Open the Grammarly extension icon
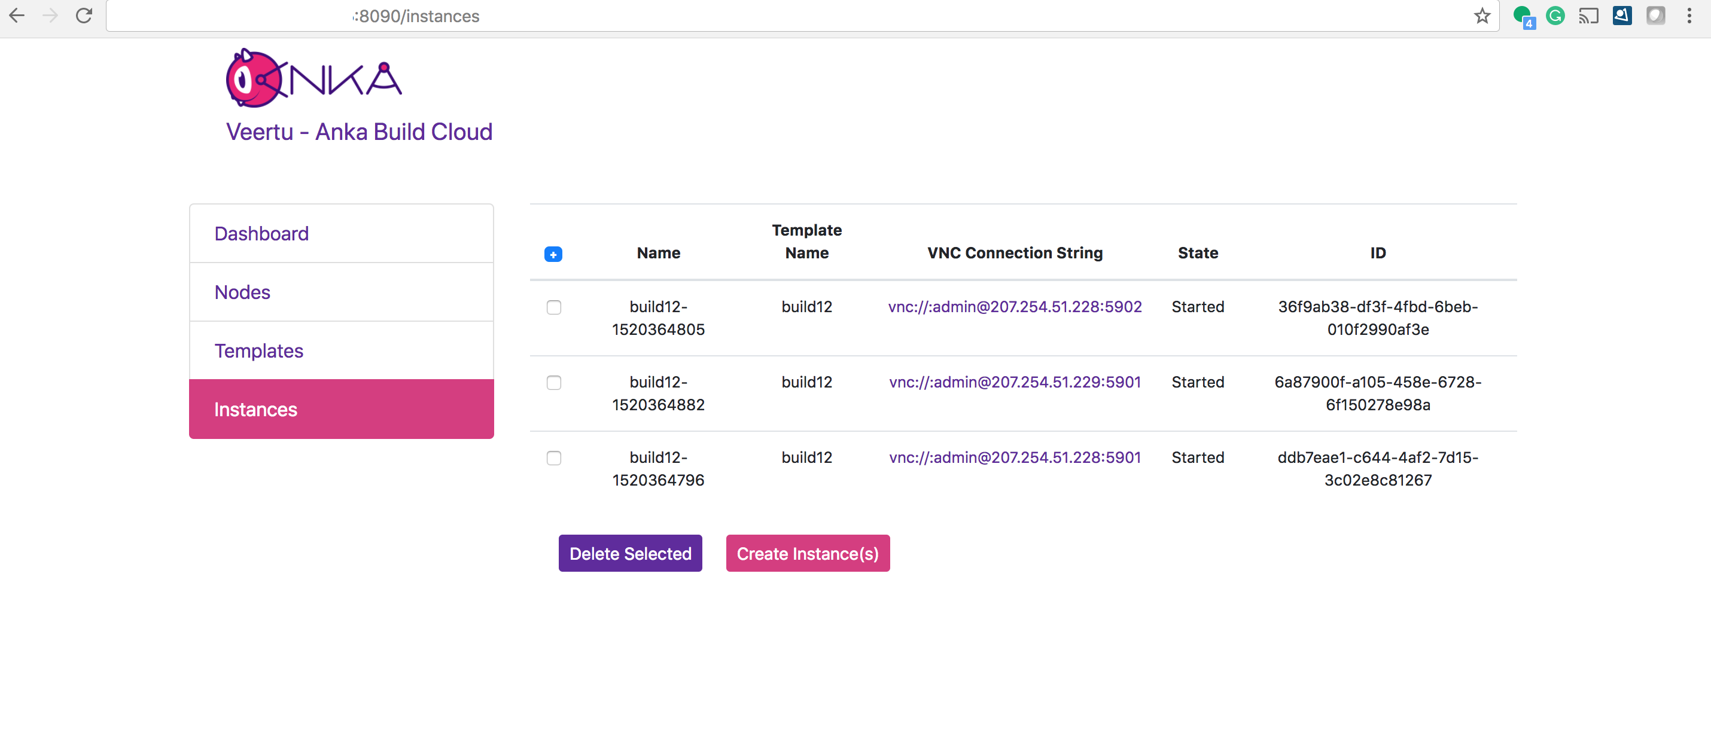1711x732 pixels. tap(1554, 16)
